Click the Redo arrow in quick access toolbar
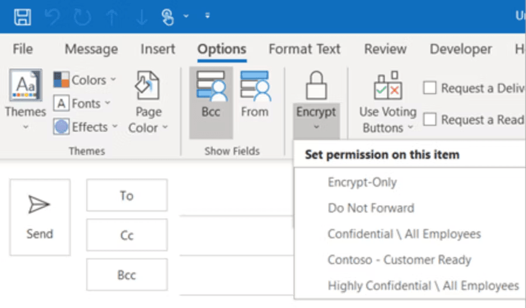 click(82, 17)
